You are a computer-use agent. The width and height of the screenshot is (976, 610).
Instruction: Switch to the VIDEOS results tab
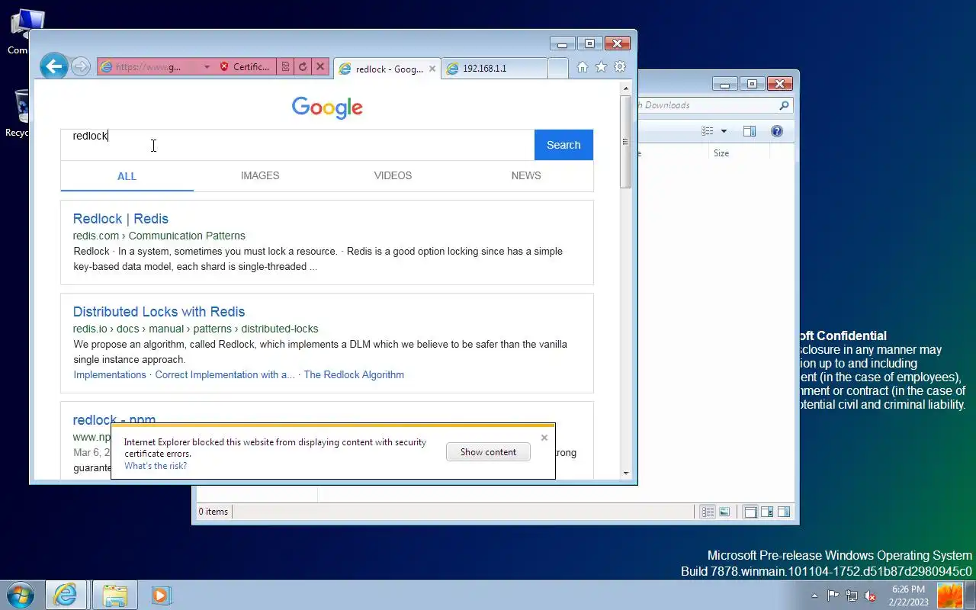coord(393,175)
